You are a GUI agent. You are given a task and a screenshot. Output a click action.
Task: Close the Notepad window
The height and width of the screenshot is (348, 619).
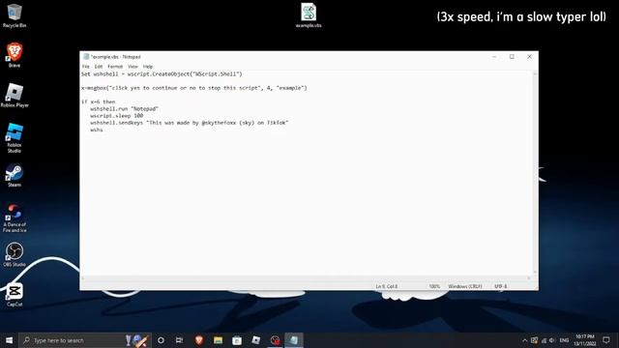[x=529, y=57]
